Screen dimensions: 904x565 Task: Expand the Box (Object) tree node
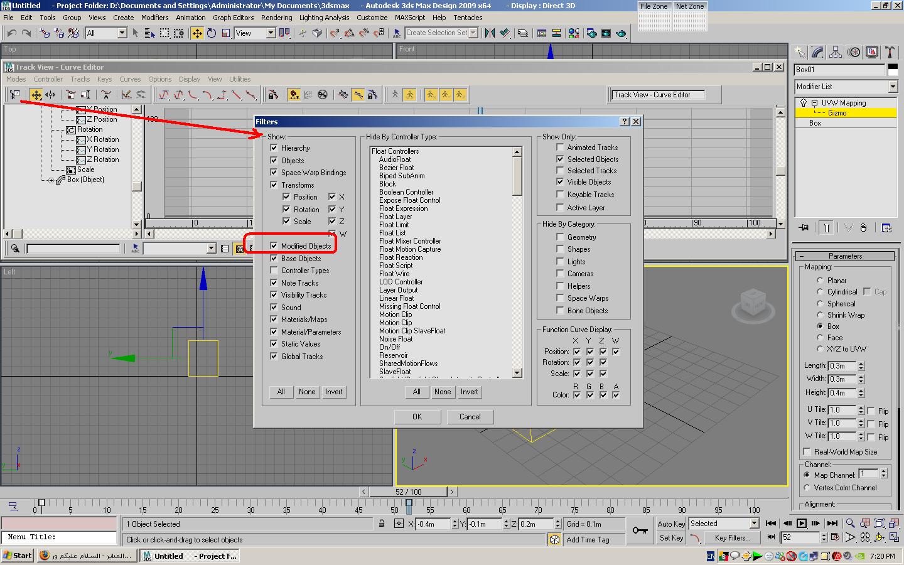coord(51,180)
